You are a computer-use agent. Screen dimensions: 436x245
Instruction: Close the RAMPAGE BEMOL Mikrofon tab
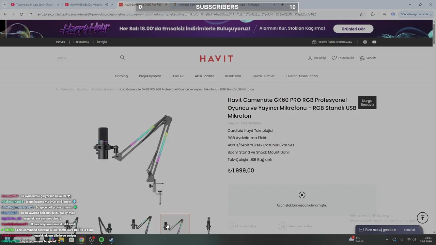click(x=112, y=5)
